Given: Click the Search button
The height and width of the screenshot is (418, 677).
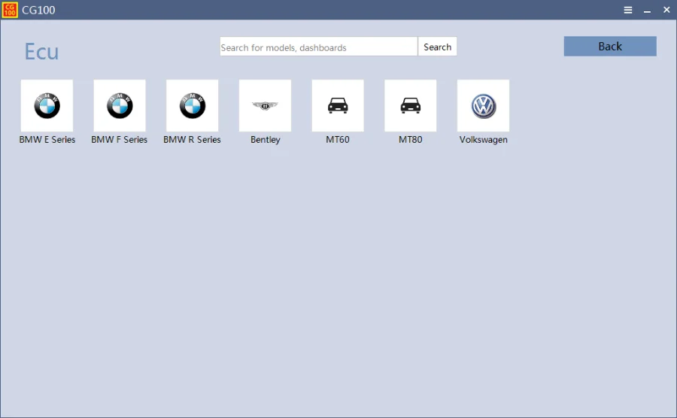Looking at the screenshot, I should pyautogui.click(x=437, y=47).
